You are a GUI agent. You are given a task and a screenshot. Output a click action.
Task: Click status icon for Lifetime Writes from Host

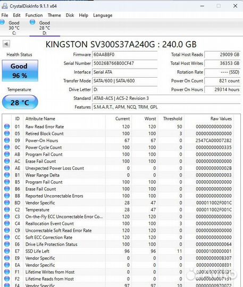pyautogui.click(x=7, y=272)
